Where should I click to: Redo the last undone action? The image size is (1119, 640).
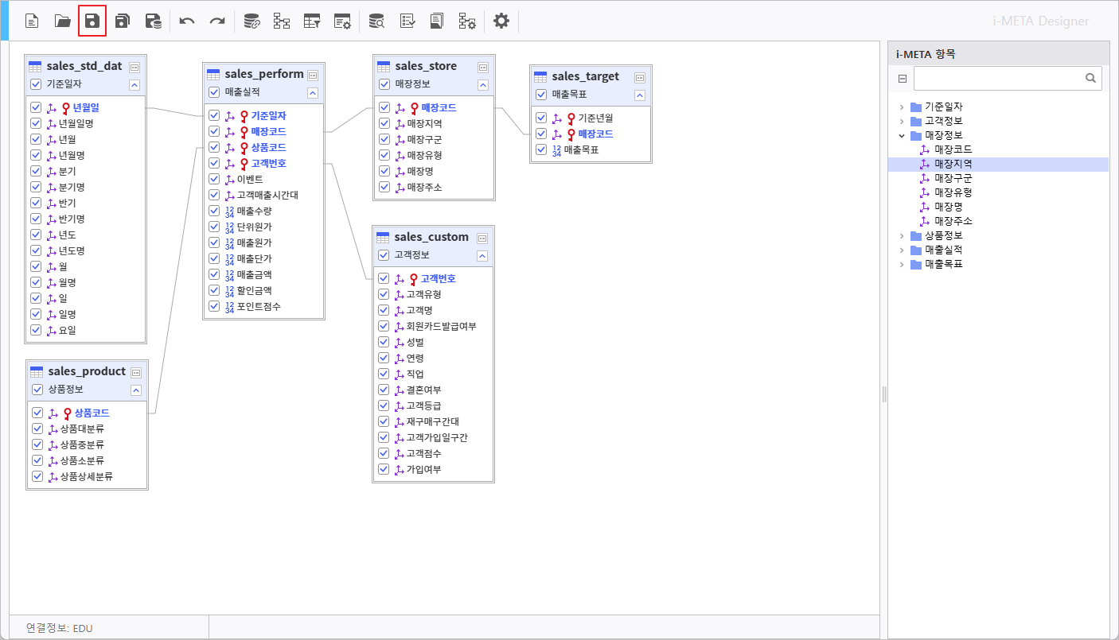pyautogui.click(x=217, y=21)
